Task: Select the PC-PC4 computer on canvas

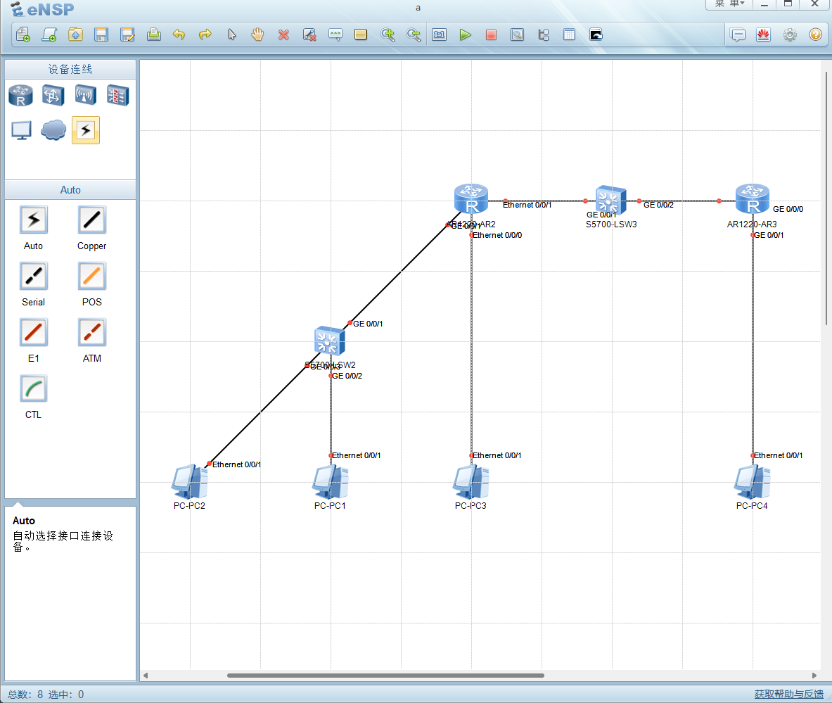Action: click(x=752, y=481)
